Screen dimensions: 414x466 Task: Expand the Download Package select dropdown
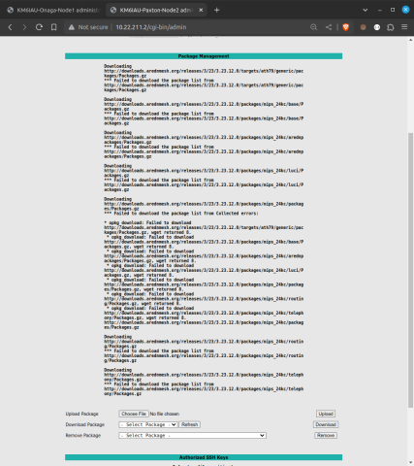click(148, 424)
